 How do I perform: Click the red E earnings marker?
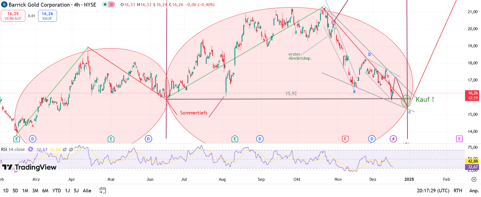(x=345, y=139)
